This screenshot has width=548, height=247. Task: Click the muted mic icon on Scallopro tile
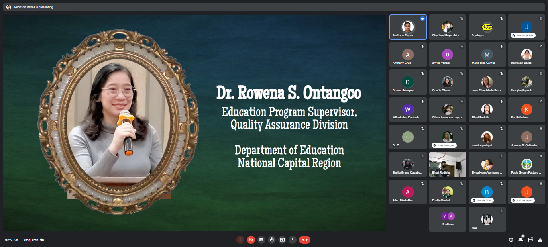(501, 19)
